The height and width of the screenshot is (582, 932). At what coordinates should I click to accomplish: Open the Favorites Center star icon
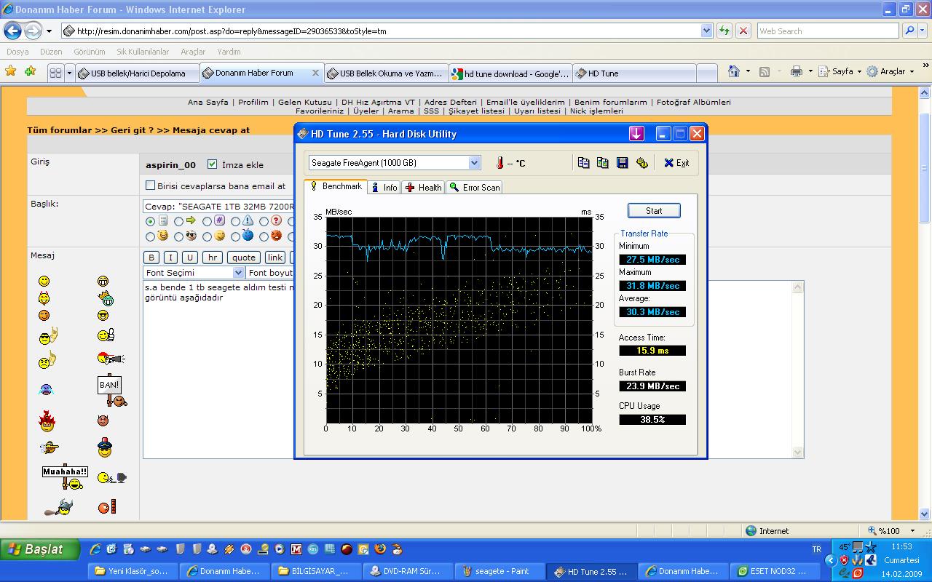(11, 71)
